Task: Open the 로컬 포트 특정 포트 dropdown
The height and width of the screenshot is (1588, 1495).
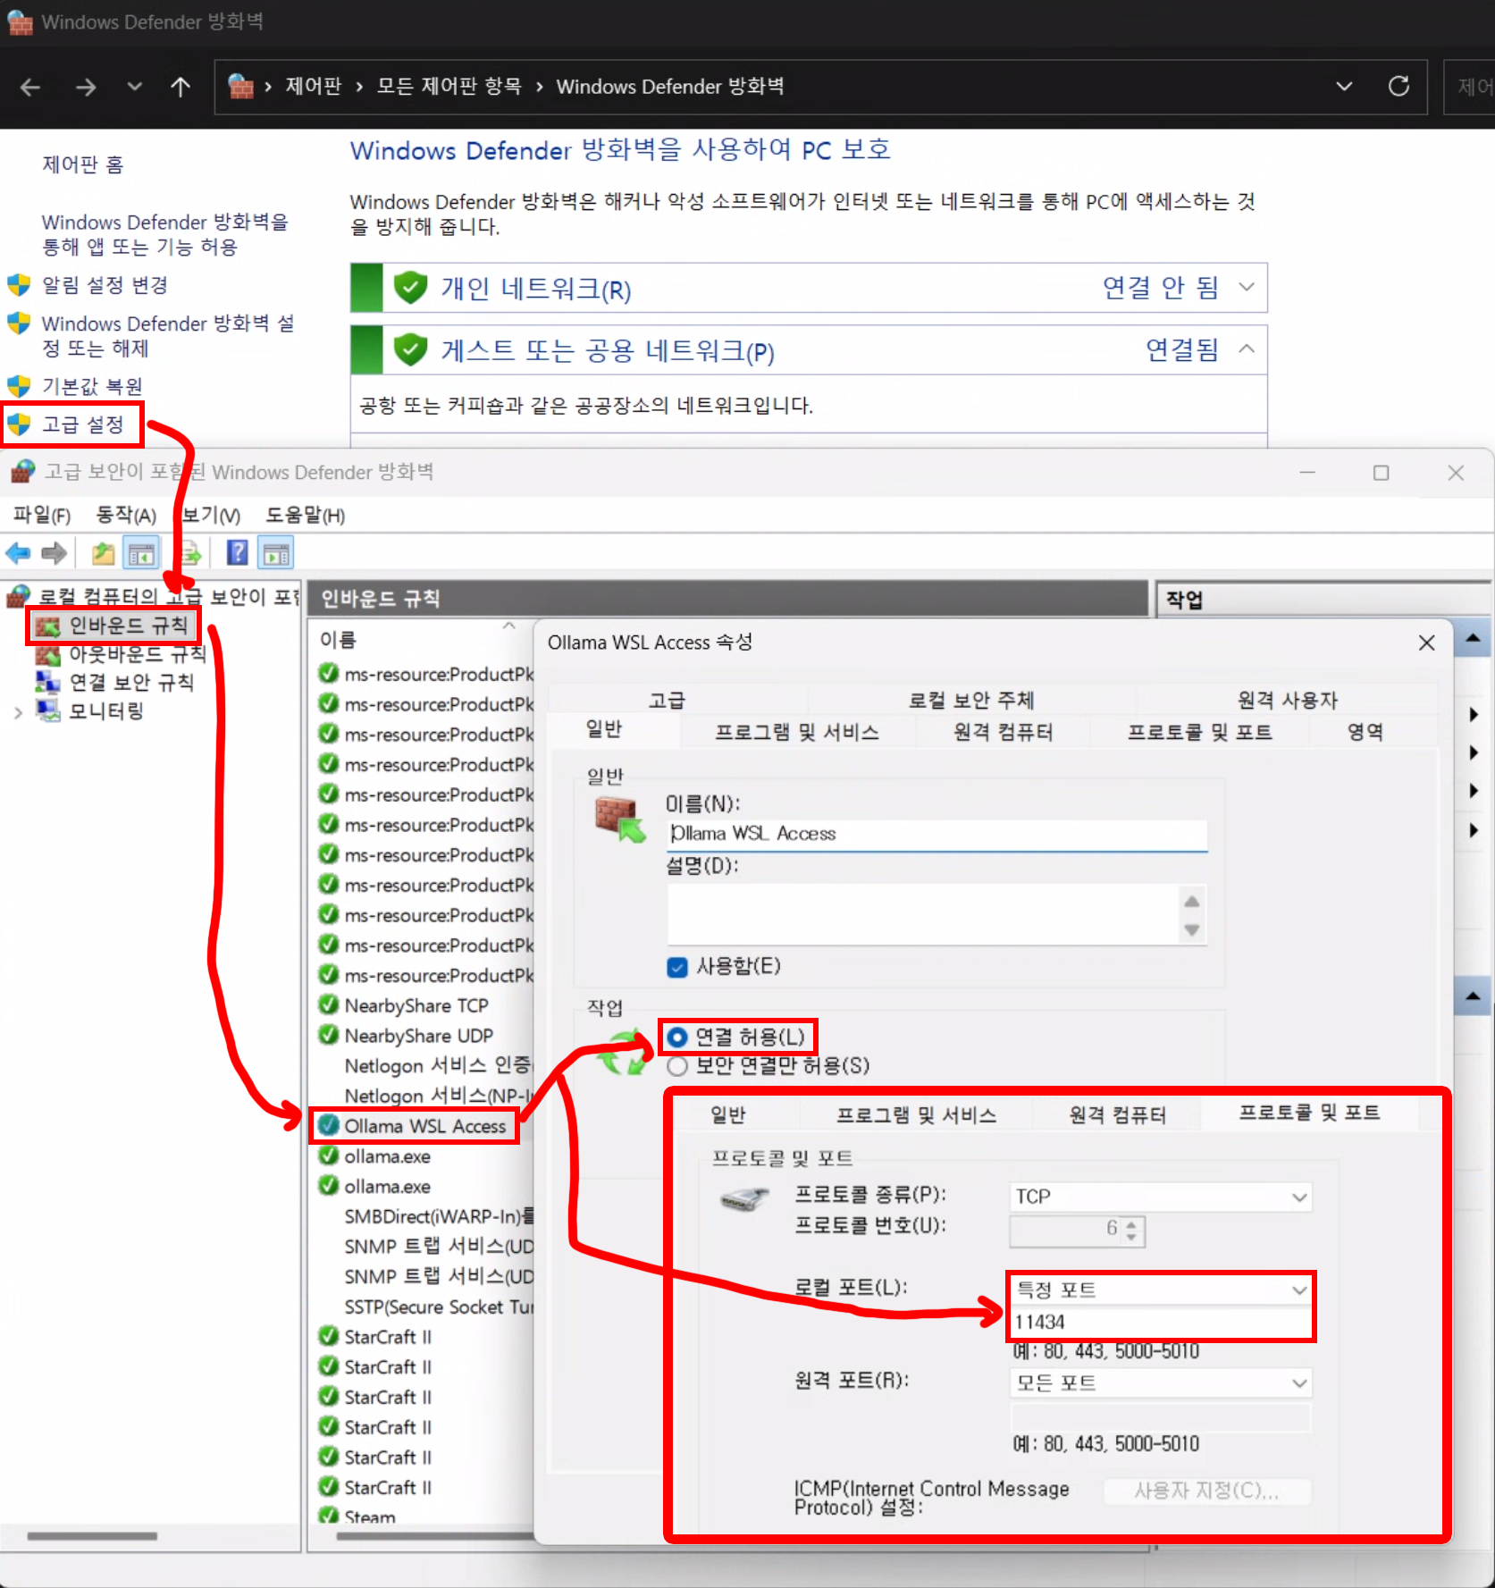Action: [1160, 1290]
